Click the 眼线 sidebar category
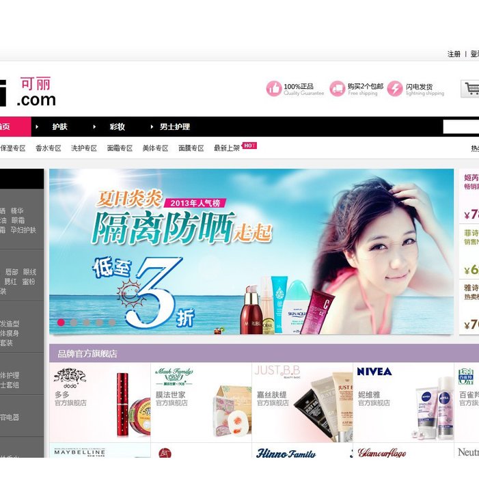This screenshot has width=479, height=479. click(29, 272)
